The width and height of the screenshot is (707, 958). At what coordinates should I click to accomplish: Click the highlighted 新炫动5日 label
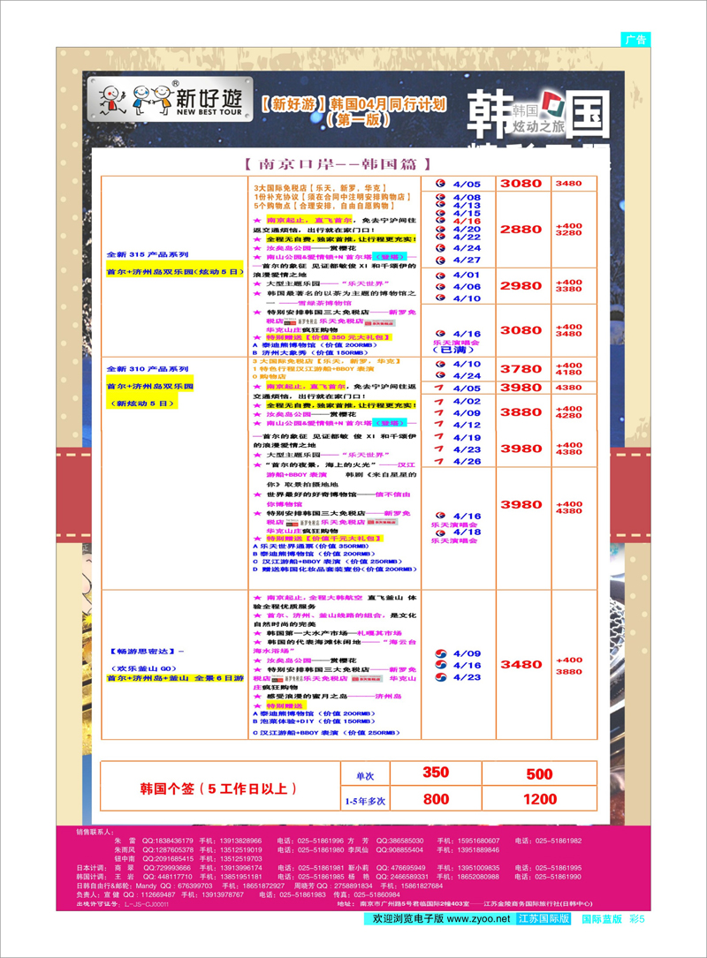pyautogui.click(x=142, y=404)
